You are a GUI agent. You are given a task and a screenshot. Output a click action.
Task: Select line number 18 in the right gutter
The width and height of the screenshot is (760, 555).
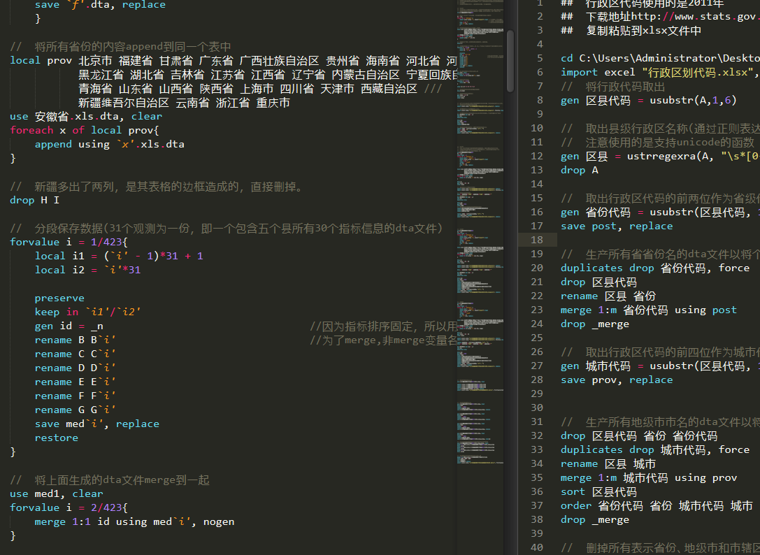[536, 240]
